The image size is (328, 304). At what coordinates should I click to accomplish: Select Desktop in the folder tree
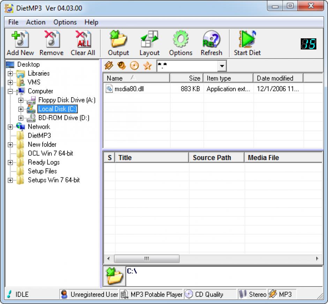point(29,64)
